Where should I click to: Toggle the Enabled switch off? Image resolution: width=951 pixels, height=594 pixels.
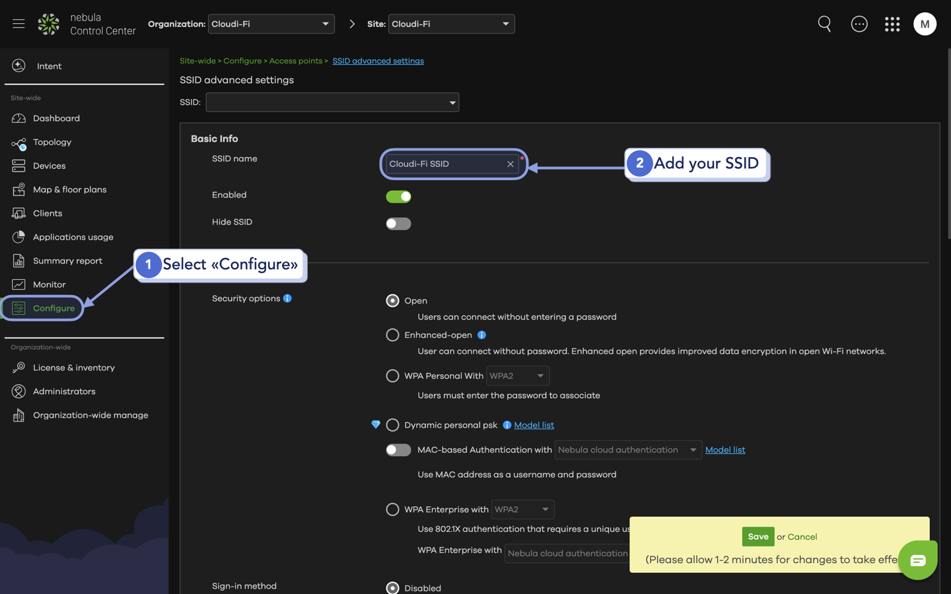pos(398,197)
